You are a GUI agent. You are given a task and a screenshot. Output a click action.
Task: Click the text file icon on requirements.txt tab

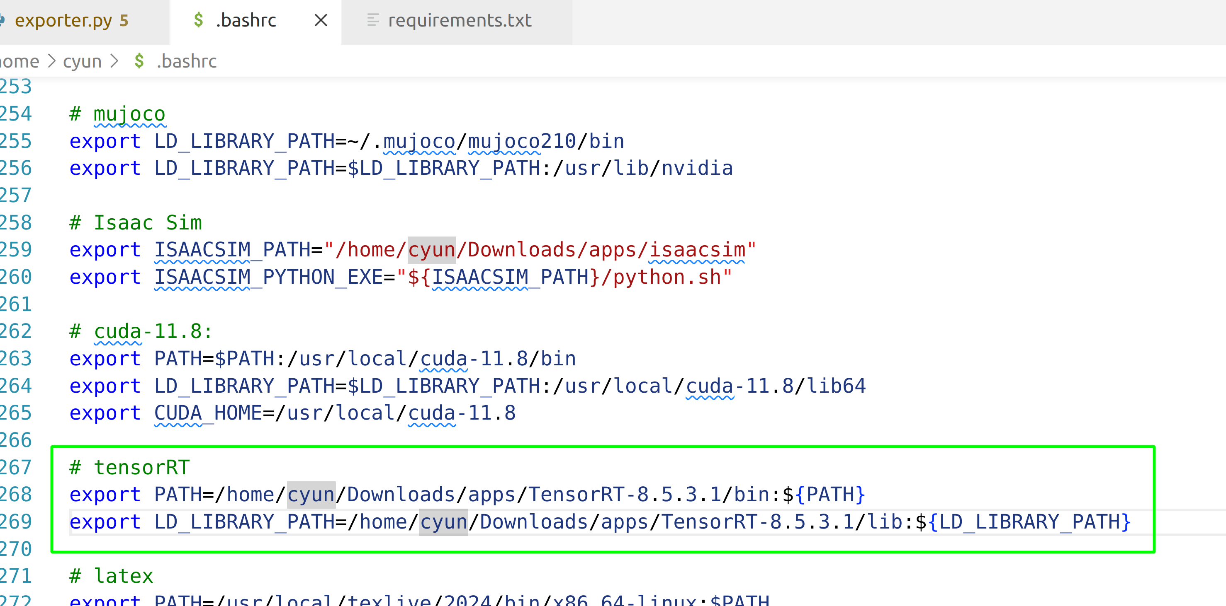373,20
